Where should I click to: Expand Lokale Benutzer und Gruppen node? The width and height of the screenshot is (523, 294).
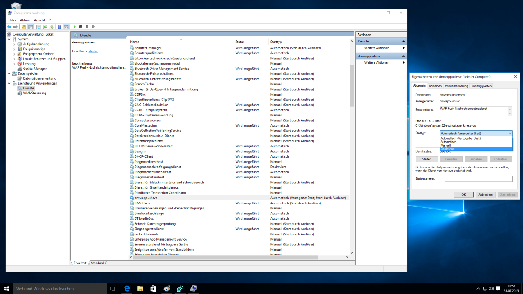(14, 59)
